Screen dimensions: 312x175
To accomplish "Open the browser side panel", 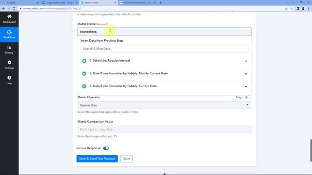I will click(298, 9).
